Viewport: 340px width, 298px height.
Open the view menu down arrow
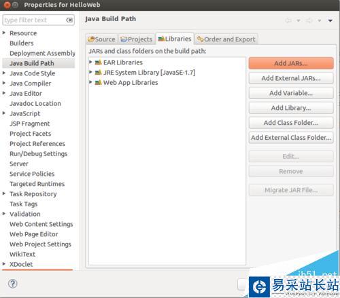pos(330,20)
